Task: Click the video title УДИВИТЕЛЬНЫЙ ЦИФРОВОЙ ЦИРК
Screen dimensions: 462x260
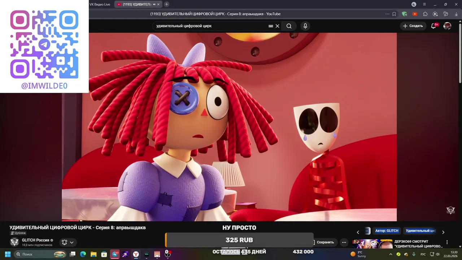Action: 78,227
